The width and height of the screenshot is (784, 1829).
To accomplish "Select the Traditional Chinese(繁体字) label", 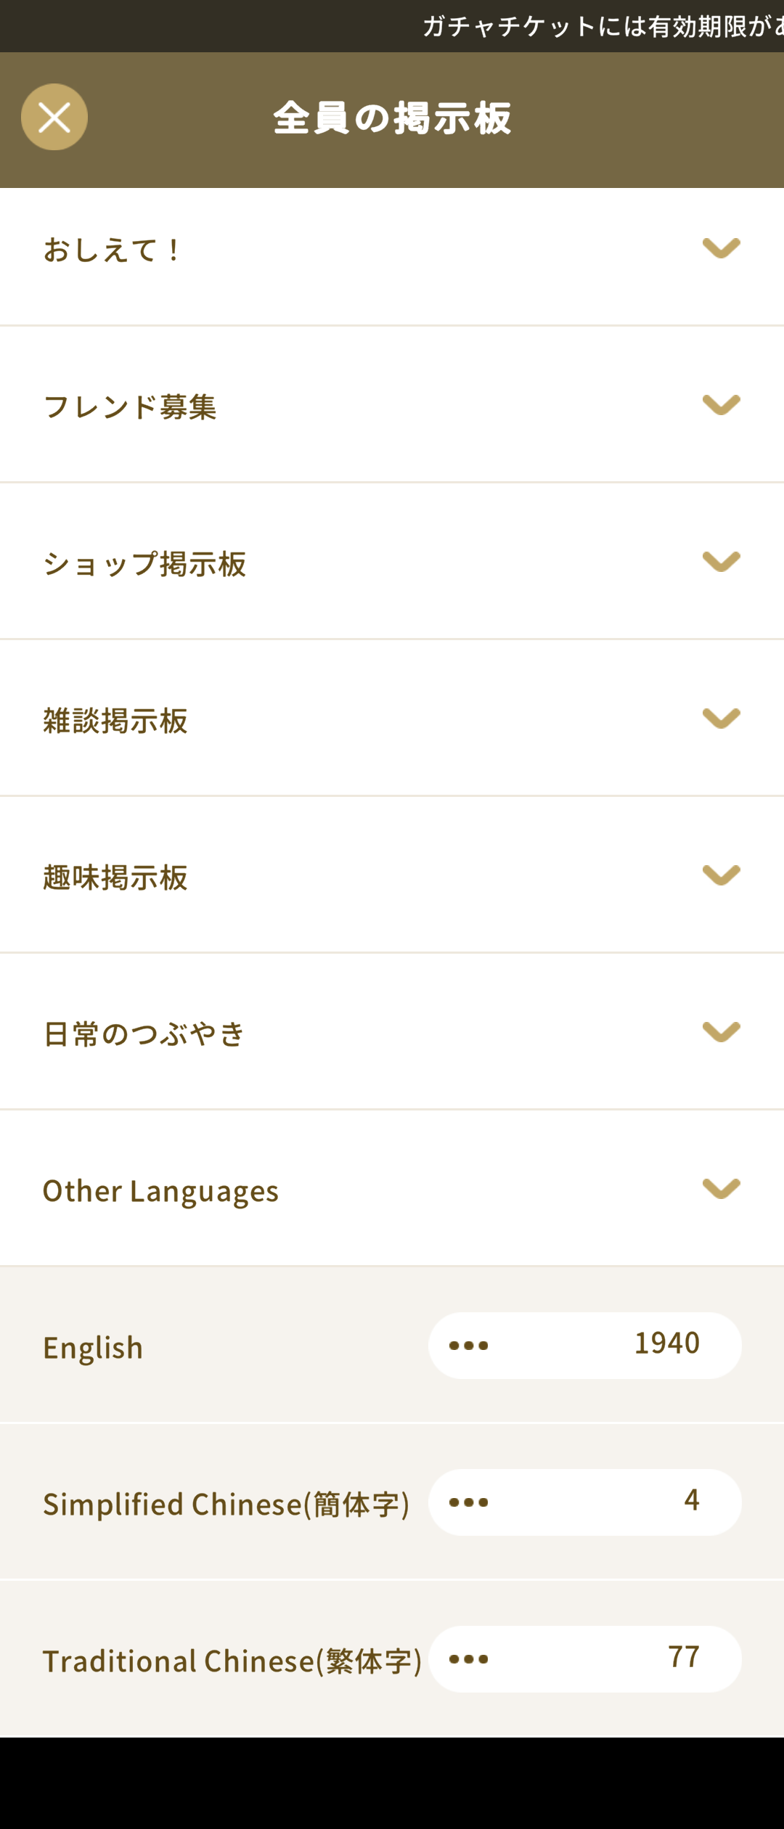I will 232,1661.
